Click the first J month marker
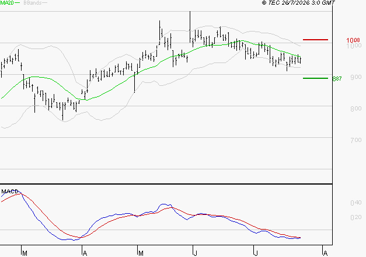This screenshot has height=257, width=366. coord(196,253)
